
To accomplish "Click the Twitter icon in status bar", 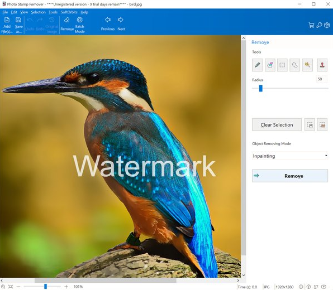I will coord(316,287).
